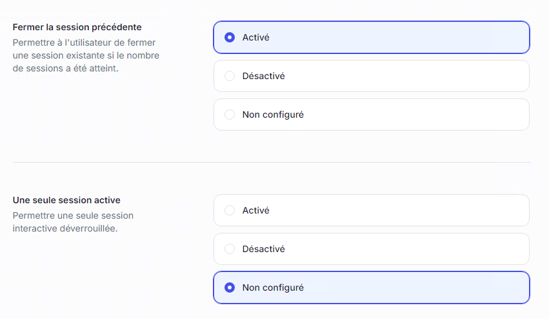Image resolution: width=549 pixels, height=319 pixels.
Task: Enable Activé for Une seule session active
Action: [229, 210]
